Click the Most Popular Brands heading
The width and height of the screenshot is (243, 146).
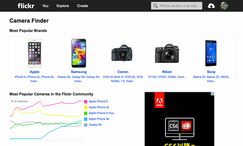click(28, 31)
